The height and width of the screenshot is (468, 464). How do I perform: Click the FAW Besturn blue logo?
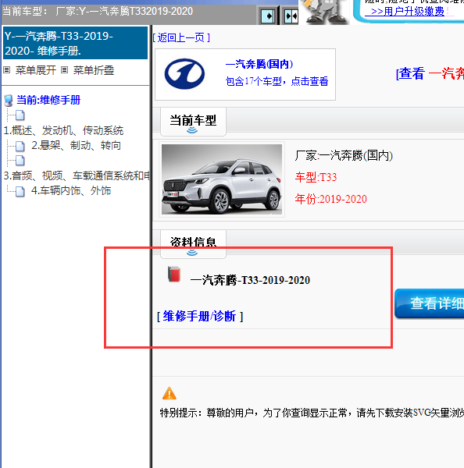click(184, 74)
